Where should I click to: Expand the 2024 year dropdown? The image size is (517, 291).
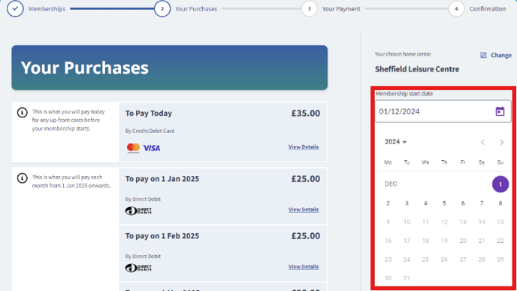click(x=395, y=142)
